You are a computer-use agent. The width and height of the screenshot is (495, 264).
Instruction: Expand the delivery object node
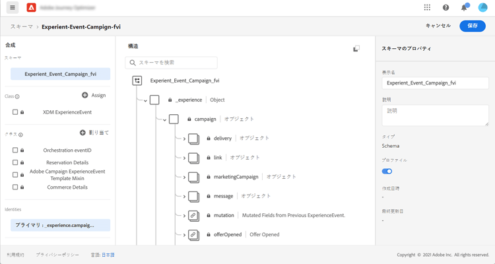pos(184,139)
